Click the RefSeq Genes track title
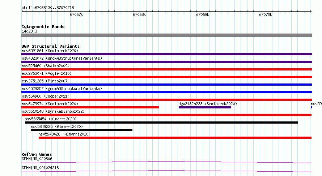 tap(37, 154)
